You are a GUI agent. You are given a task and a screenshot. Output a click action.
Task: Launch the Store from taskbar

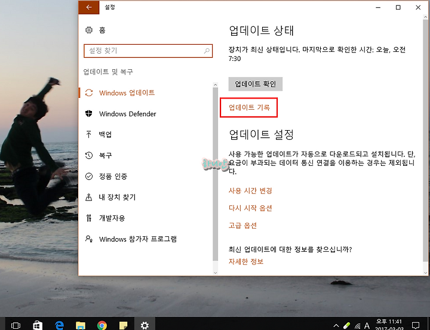tap(37, 325)
